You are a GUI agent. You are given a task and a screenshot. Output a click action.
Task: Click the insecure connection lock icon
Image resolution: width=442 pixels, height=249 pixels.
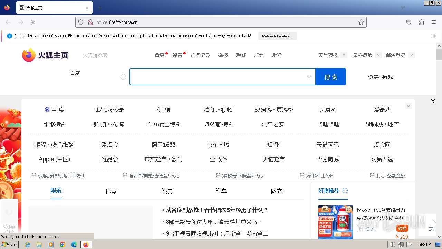(x=90, y=22)
